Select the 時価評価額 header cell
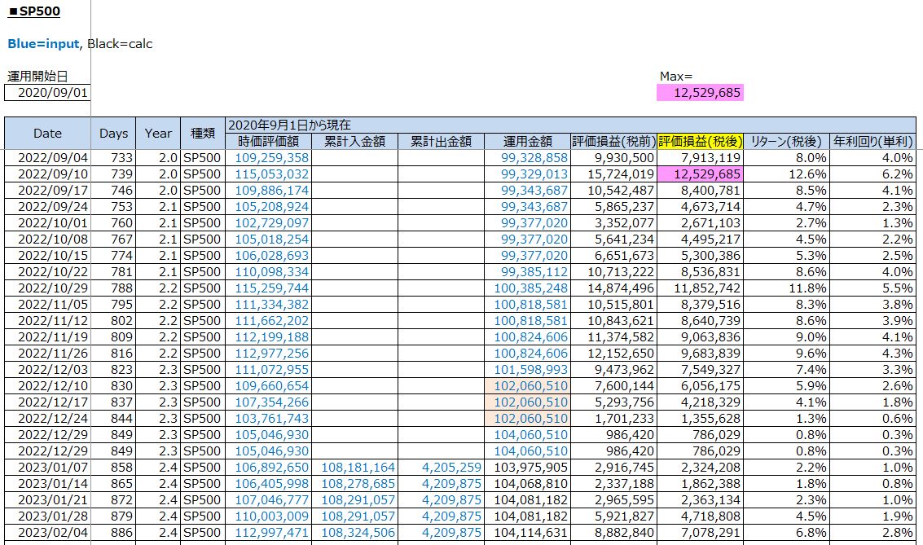Screen dimensions: 923x545 click(267, 141)
